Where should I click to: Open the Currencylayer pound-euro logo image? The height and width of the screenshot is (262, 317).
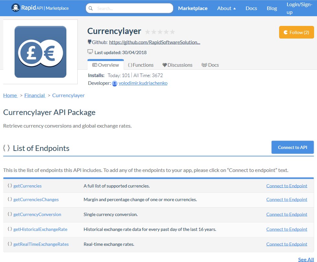tap(40, 52)
